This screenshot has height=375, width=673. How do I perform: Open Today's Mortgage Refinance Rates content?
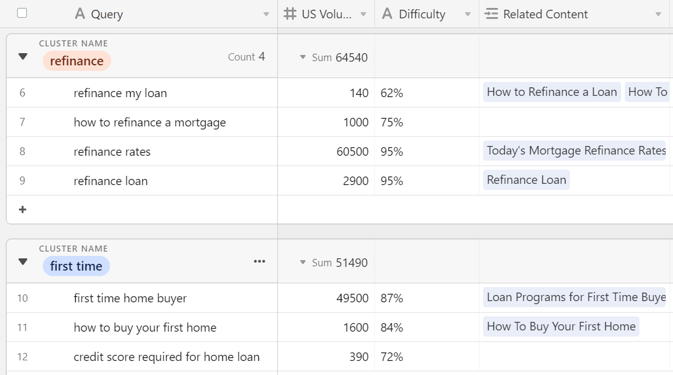click(575, 150)
